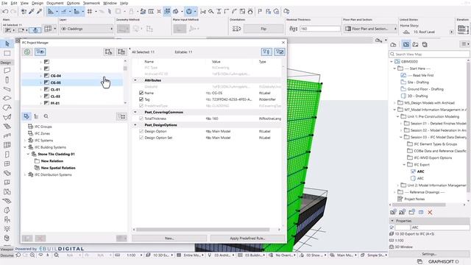
Task: Toggle the PredefinedType checkbox
Action: (141, 106)
